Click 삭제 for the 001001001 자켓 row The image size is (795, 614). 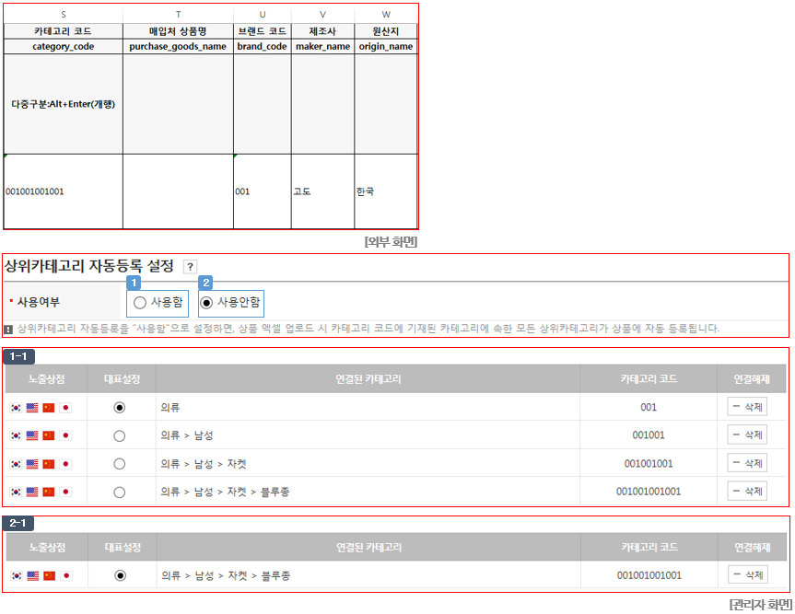pyautogui.click(x=747, y=463)
